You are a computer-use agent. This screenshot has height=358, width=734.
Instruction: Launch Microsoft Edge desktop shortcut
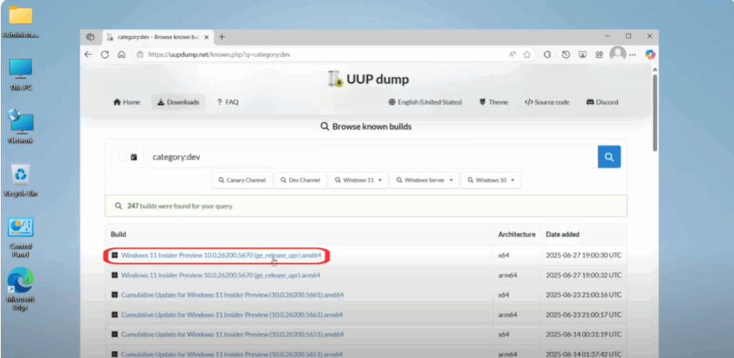click(x=21, y=289)
